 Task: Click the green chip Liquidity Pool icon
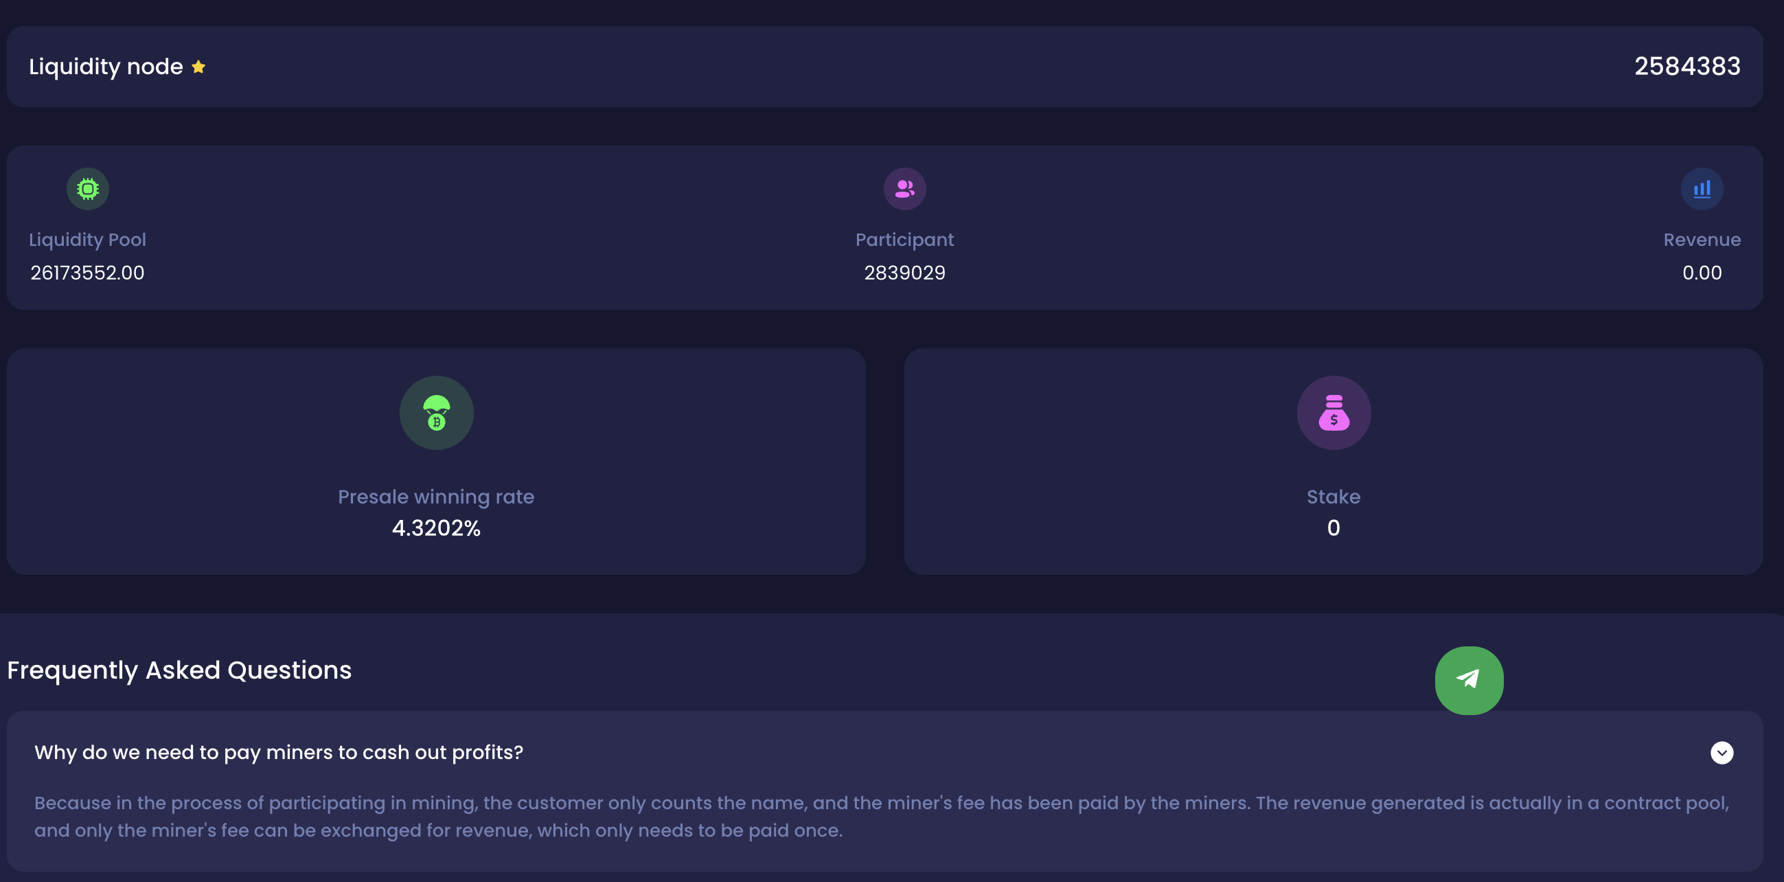pos(88,189)
